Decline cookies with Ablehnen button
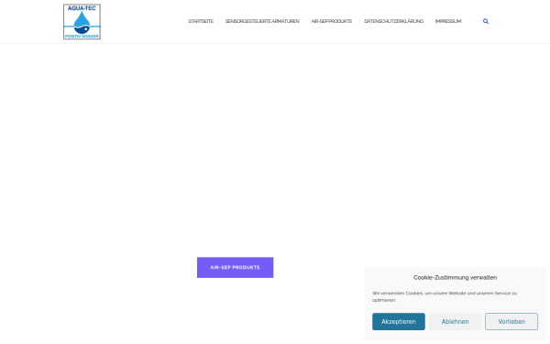Viewport: 550px width, 344px height. (455, 322)
